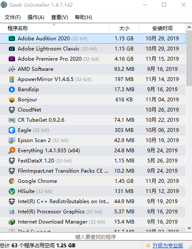Screen dimensions: 192x249
Task: Select CR TubeGet 0.9.2.6 entry name
Action: point(41,120)
